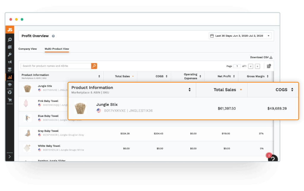Click the $204.43 COGS value
This screenshot has height=191, width=304.
point(159,134)
